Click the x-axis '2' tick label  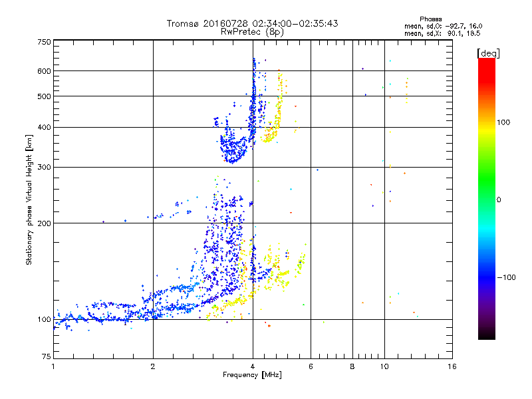coord(153,366)
